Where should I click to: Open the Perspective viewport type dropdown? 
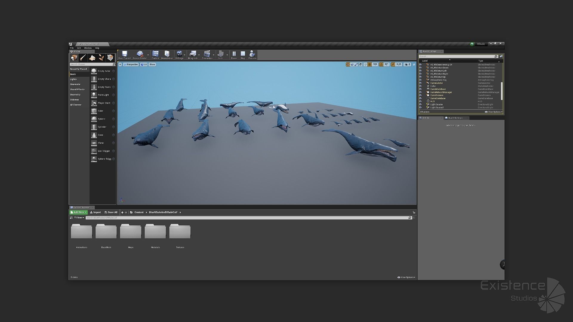tap(131, 64)
